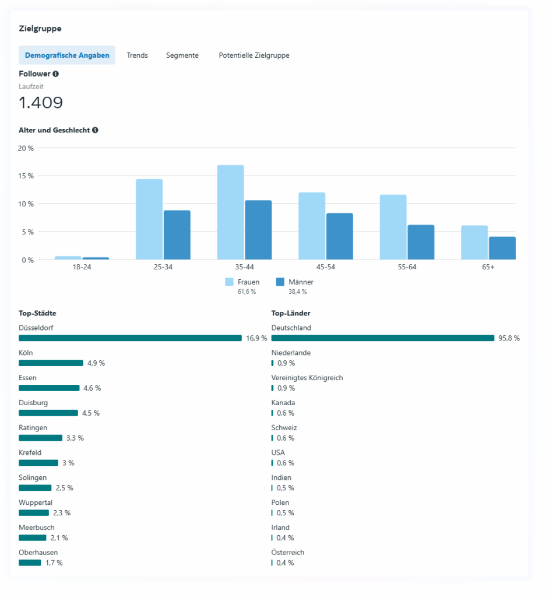Click the Deutschland country bar

tap(383, 338)
